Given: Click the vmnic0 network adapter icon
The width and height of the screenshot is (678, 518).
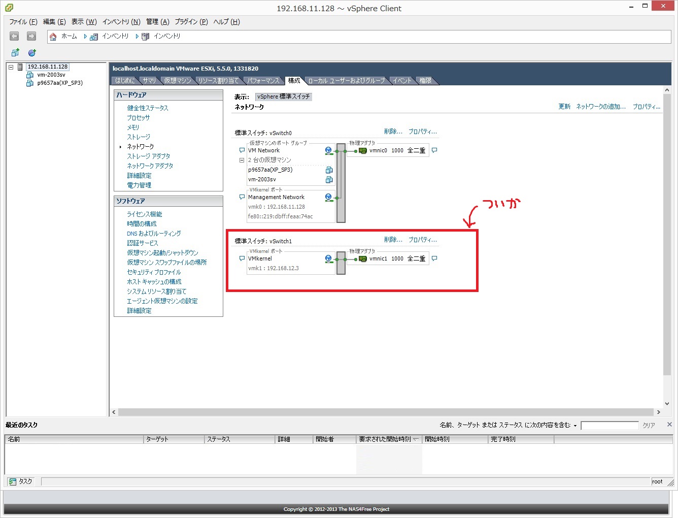Looking at the screenshot, I should [363, 151].
